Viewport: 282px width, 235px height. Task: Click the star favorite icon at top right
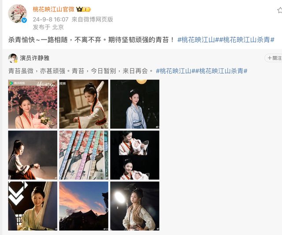280,10
